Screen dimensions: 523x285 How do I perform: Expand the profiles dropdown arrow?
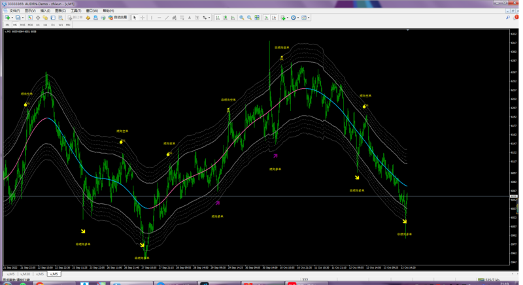click(x=23, y=18)
